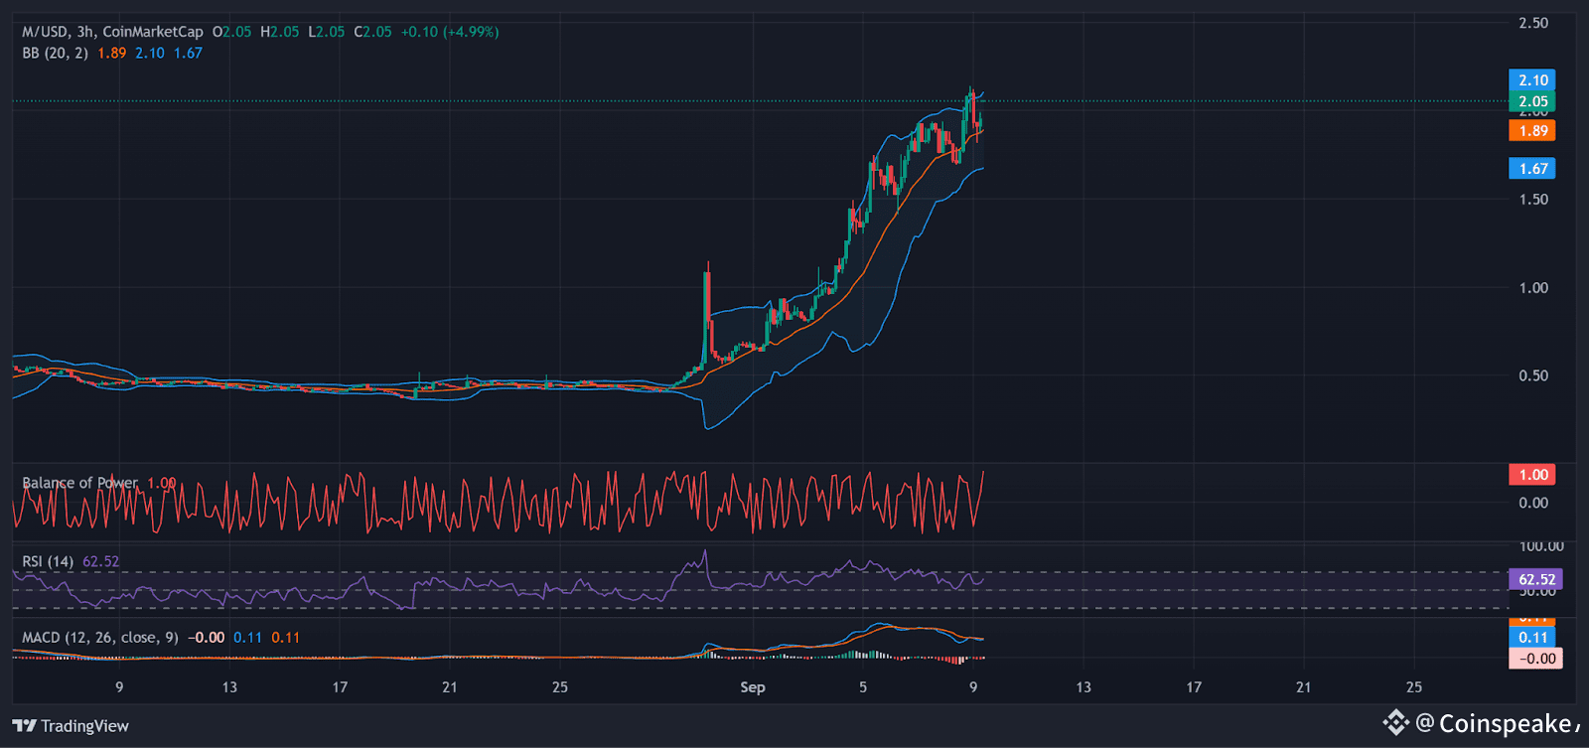The width and height of the screenshot is (1589, 748).
Task: Click the Sep label on the time axis
Action: coord(753,687)
